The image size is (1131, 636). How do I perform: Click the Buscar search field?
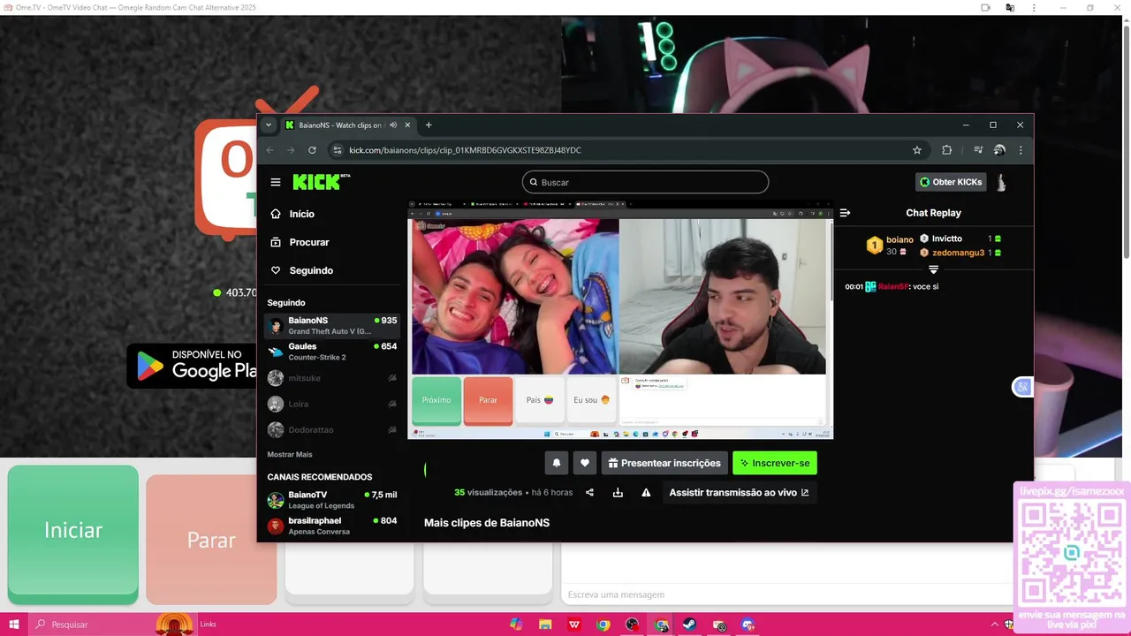645,182
